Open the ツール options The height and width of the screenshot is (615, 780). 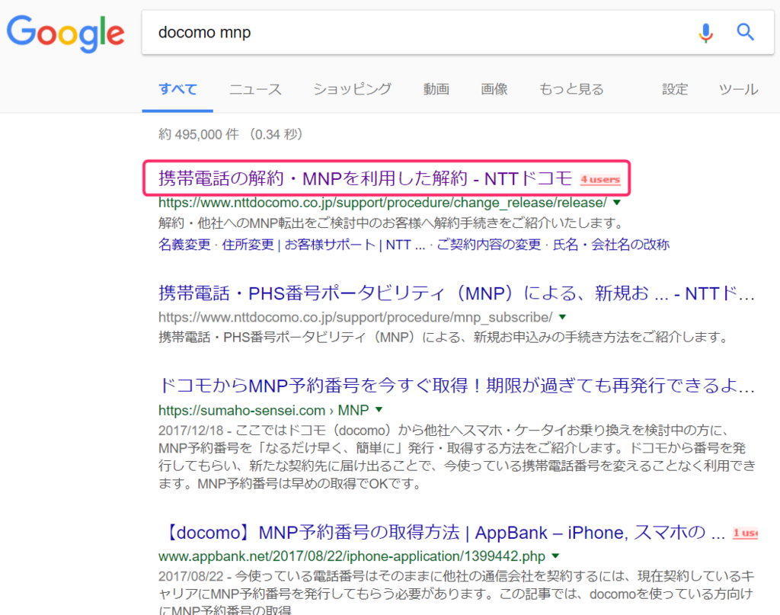(x=739, y=89)
